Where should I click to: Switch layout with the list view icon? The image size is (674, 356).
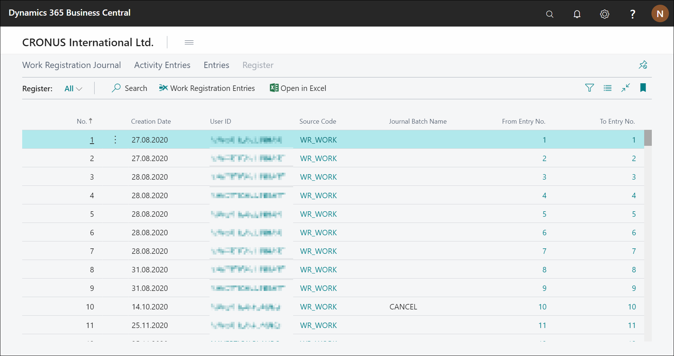(607, 88)
